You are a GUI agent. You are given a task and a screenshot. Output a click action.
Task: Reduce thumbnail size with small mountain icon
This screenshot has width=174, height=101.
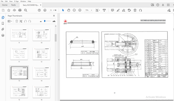click(41, 21)
